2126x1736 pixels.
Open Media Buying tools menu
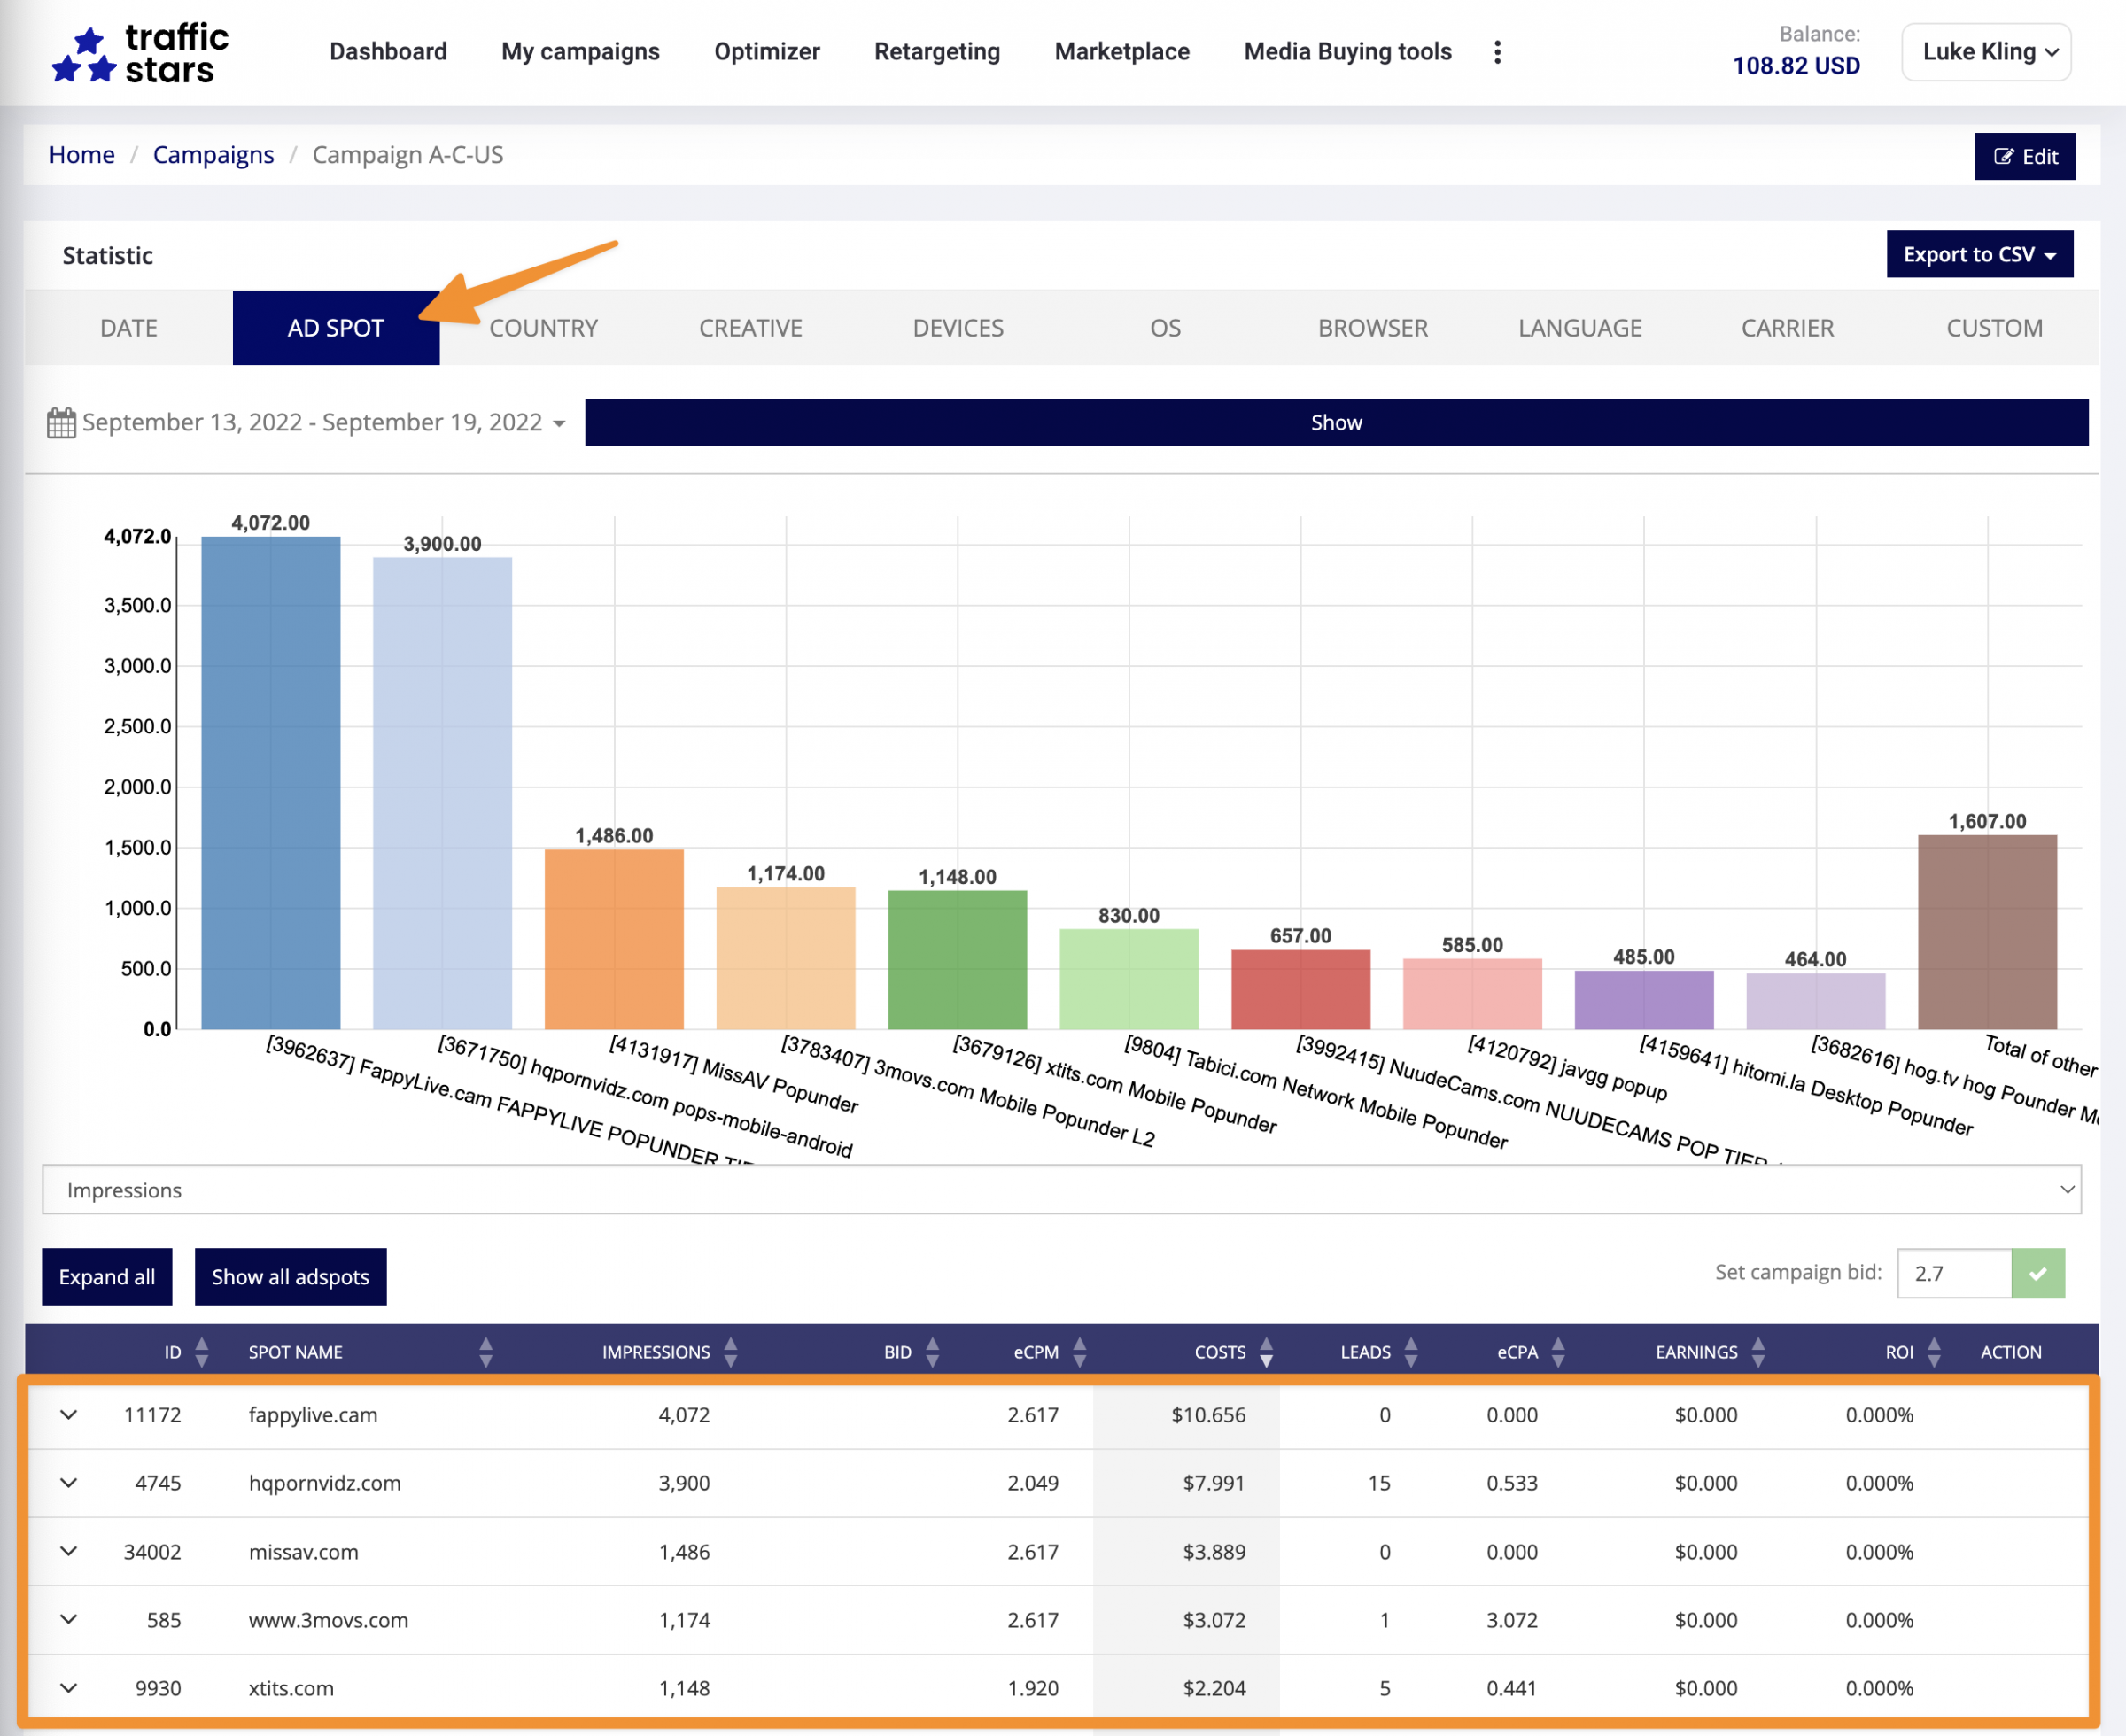coord(1348,52)
